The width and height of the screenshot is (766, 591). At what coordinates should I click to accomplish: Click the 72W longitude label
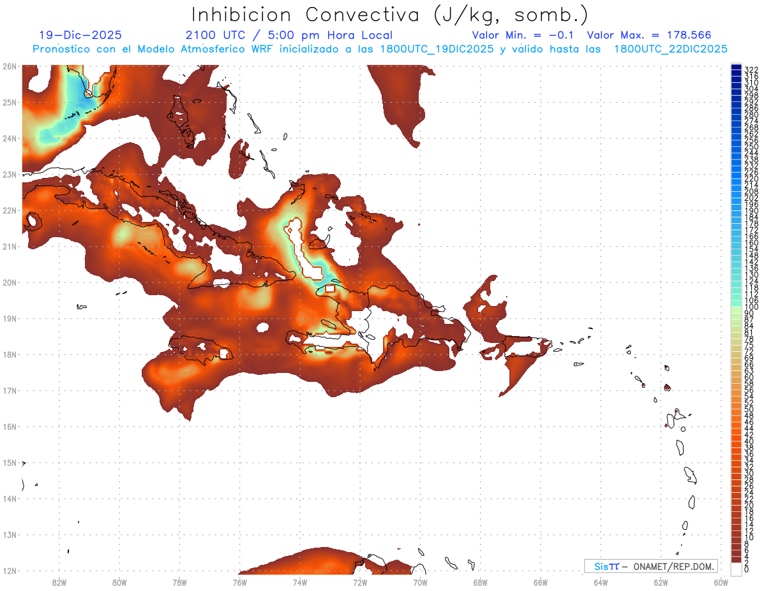pyautogui.click(x=360, y=582)
